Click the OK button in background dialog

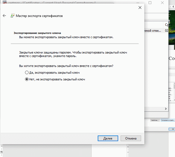[x=172, y=129]
